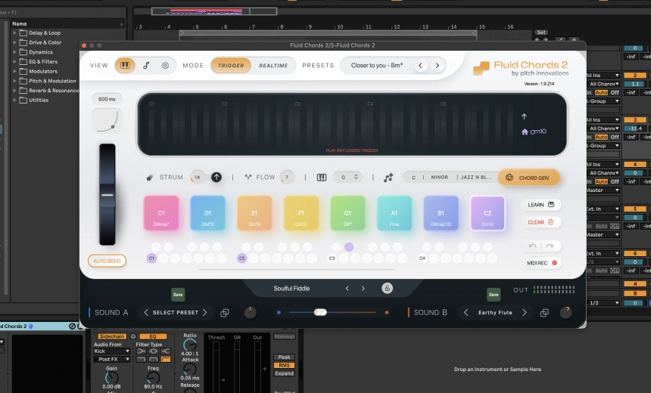Open the key and scale selector C MINOR
This screenshot has height=393, width=651.
pos(450,178)
